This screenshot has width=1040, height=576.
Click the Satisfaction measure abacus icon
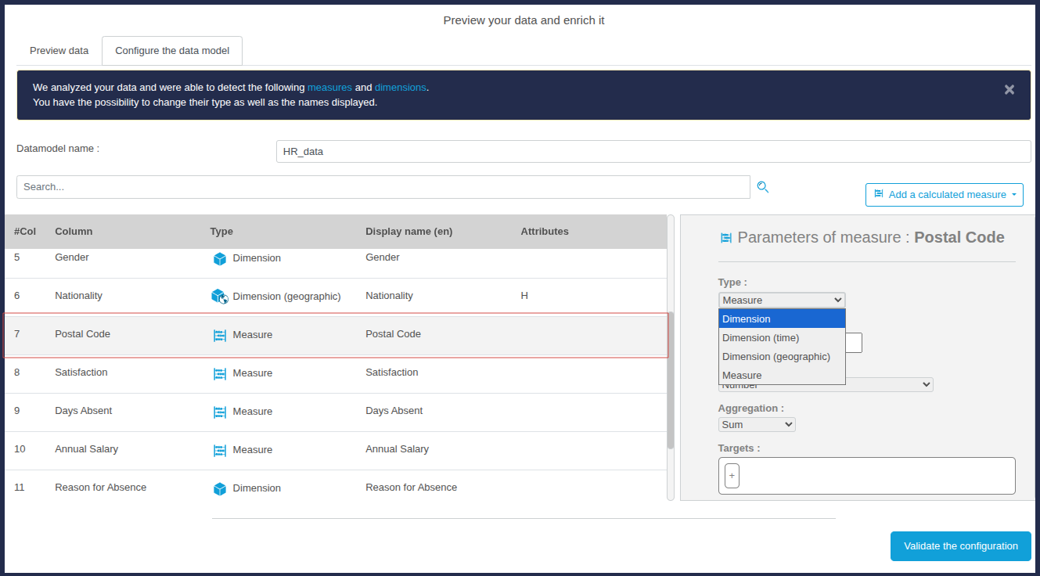click(x=220, y=373)
